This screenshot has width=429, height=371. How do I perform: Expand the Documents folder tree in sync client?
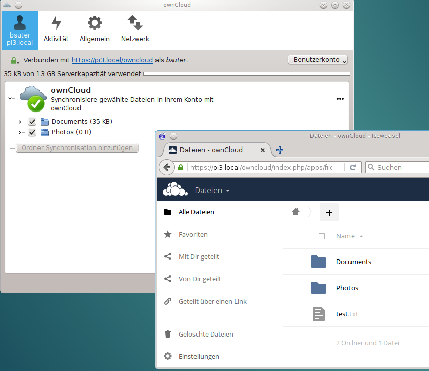click(20, 122)
